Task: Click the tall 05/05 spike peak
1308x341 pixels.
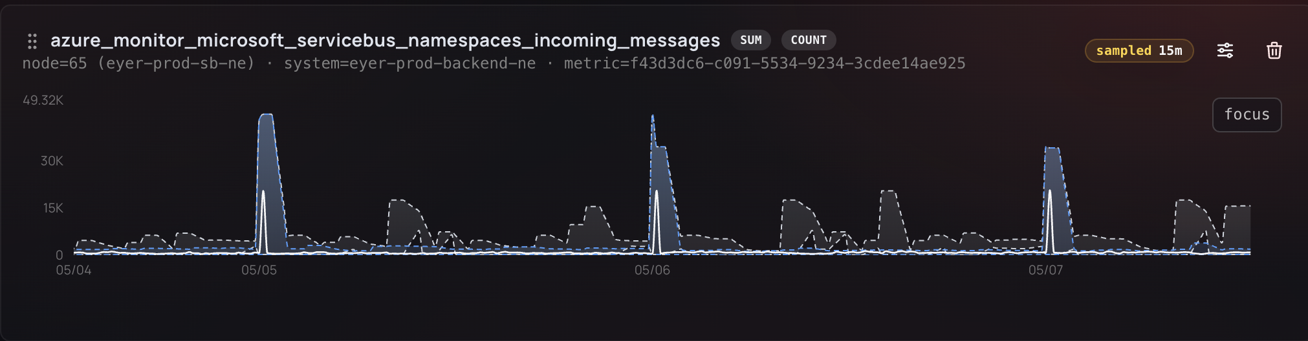Action: (266, 115)
